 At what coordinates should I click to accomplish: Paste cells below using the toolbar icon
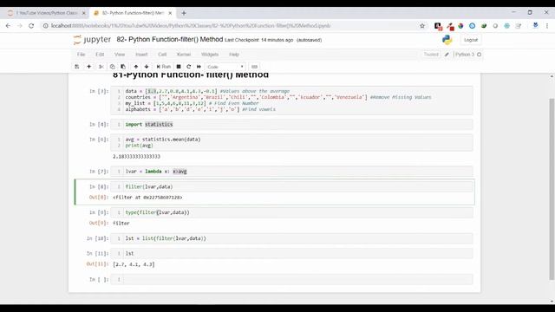pyautogui.click(x=123, y=67)
